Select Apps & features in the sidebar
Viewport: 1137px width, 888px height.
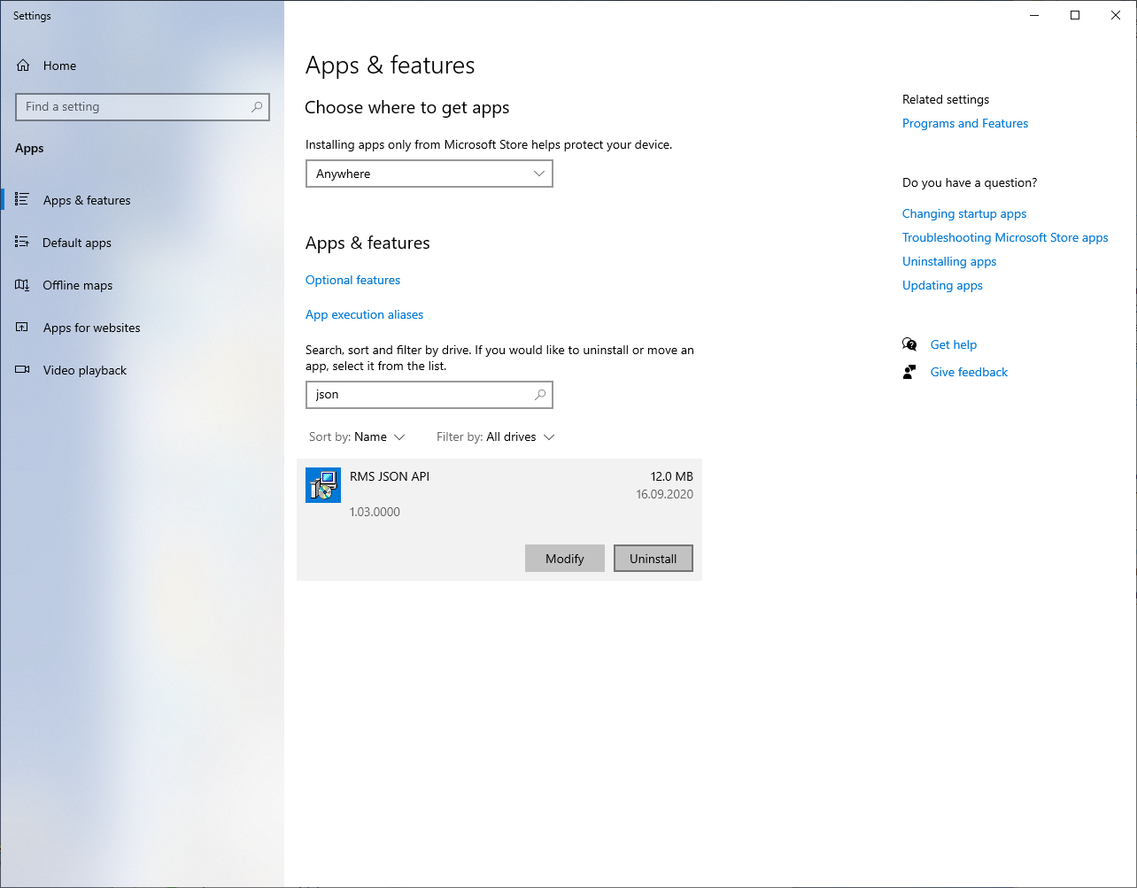point(142,200)
